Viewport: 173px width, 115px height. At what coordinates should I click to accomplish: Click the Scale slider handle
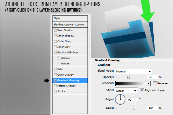tap(134, 108)
